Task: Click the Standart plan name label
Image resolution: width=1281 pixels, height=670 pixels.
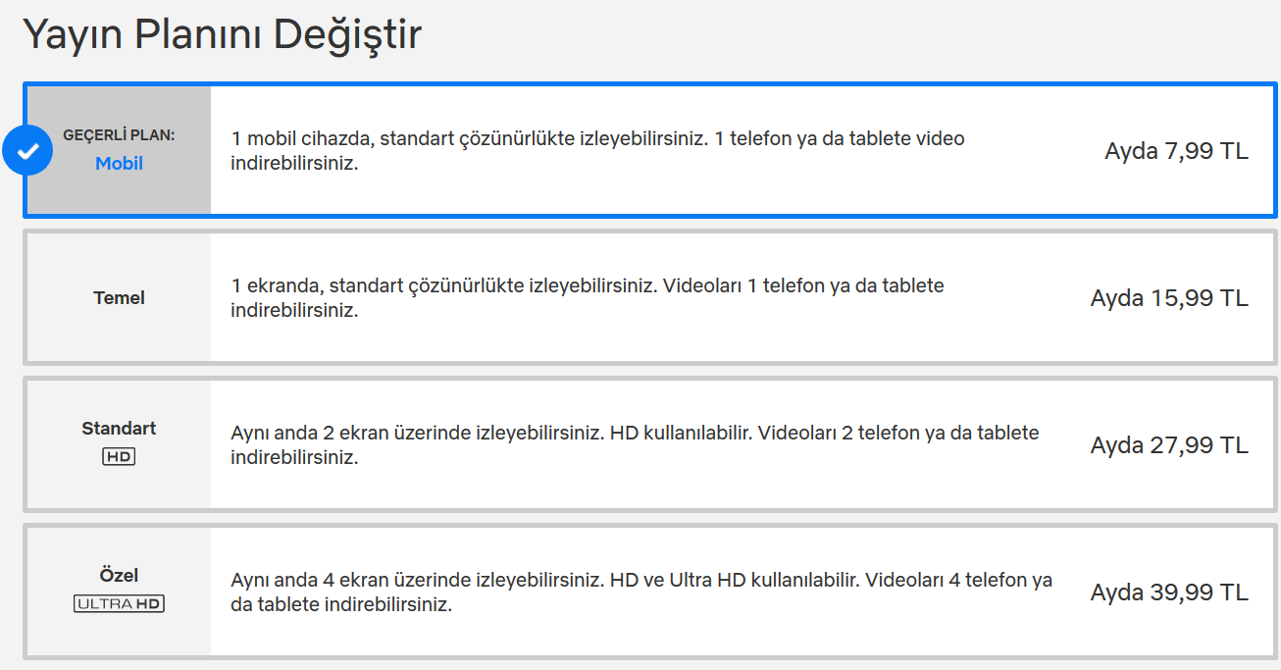Action: (119, 429)
